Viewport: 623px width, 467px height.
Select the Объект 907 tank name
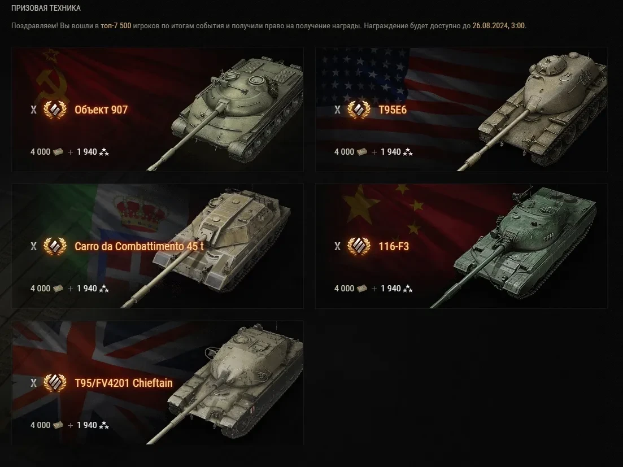click(101, 110)
